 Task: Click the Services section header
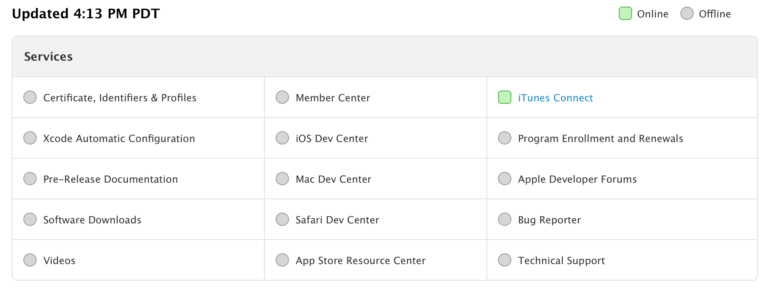(x=48, y=56)
